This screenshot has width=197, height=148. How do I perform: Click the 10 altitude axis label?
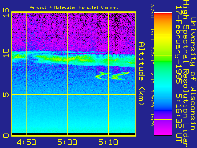pos(6,53)
